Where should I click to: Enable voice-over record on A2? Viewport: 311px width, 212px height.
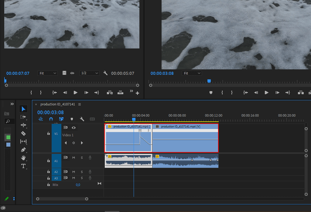[90, 172]
